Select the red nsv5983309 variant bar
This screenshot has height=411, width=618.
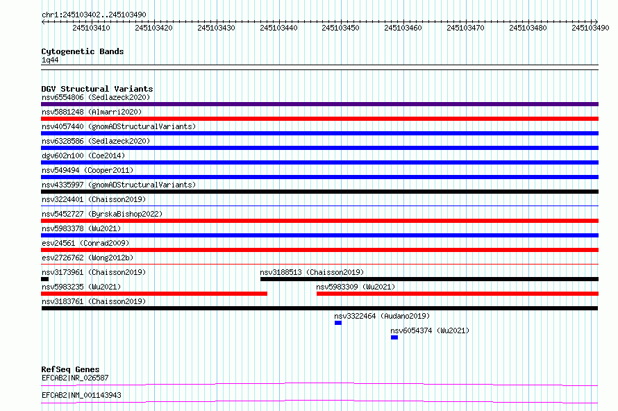tap(458, 294)
